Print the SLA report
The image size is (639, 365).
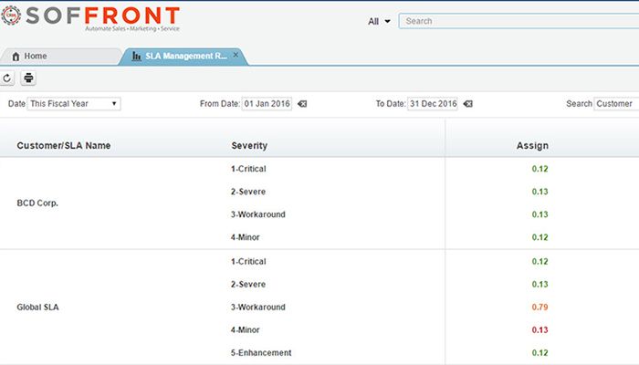tap(28, 78)
